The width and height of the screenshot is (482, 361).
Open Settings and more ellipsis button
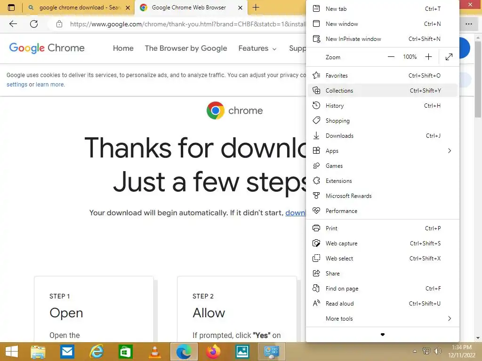pos(468,24)
